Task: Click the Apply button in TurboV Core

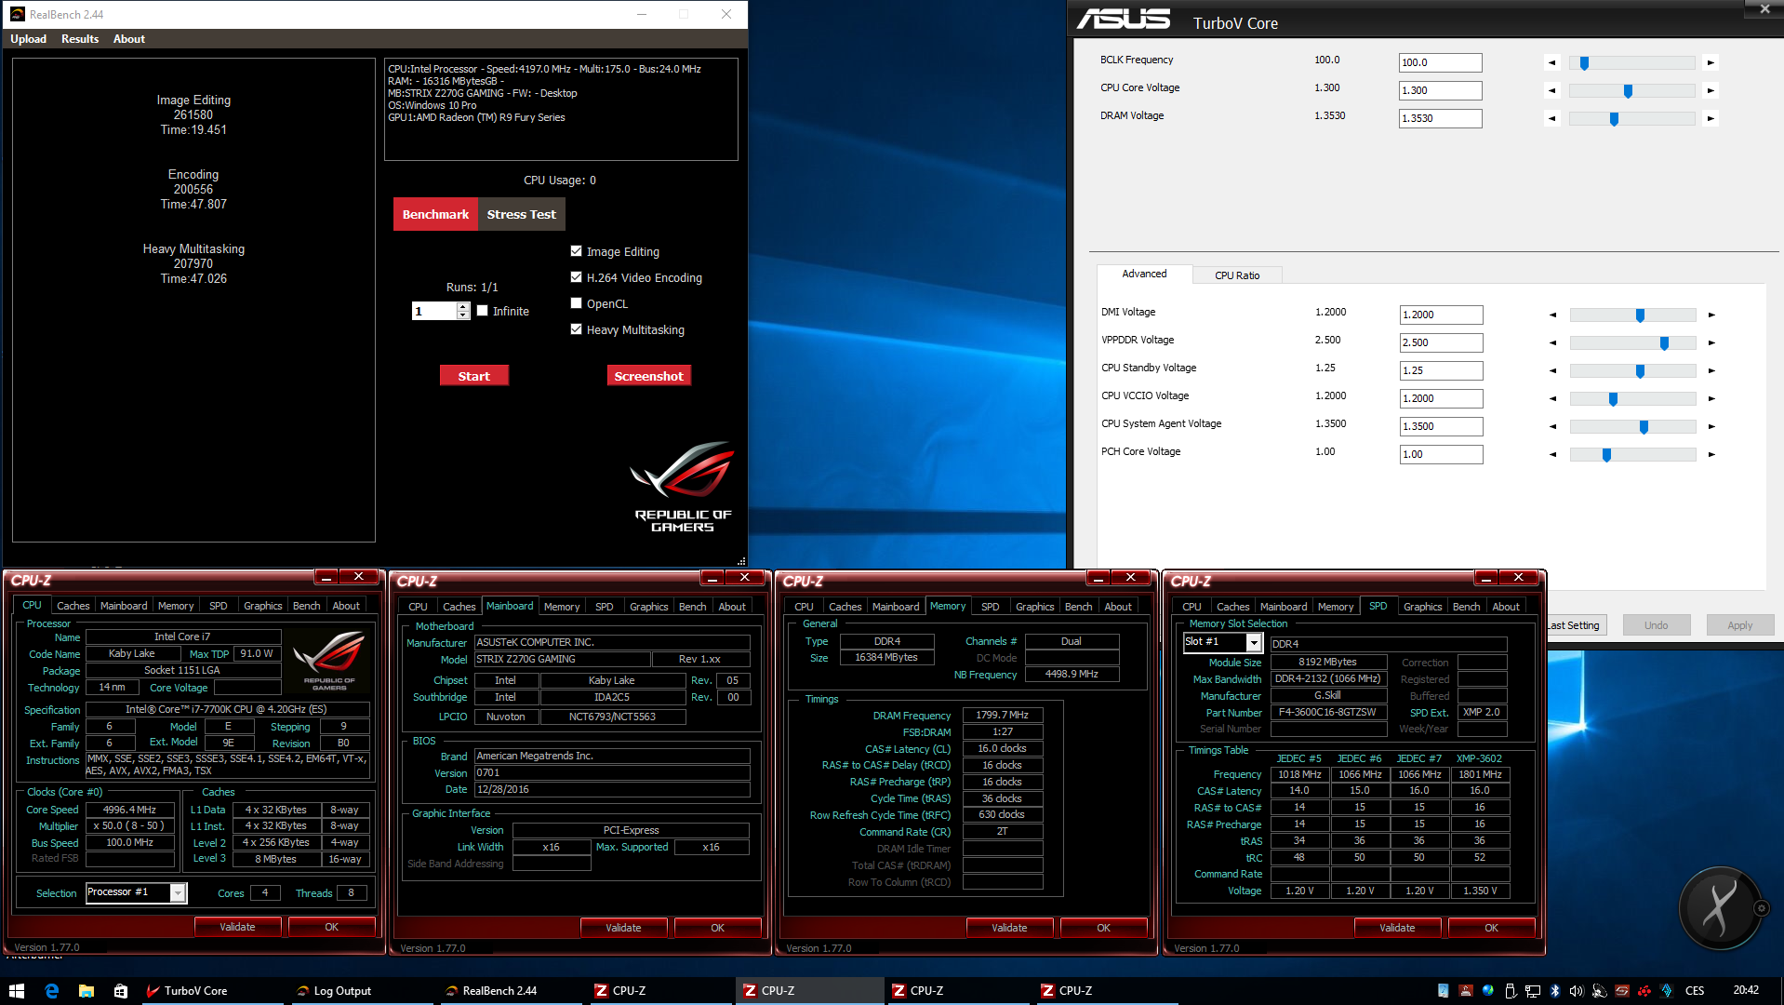Action: (1739, 625)
